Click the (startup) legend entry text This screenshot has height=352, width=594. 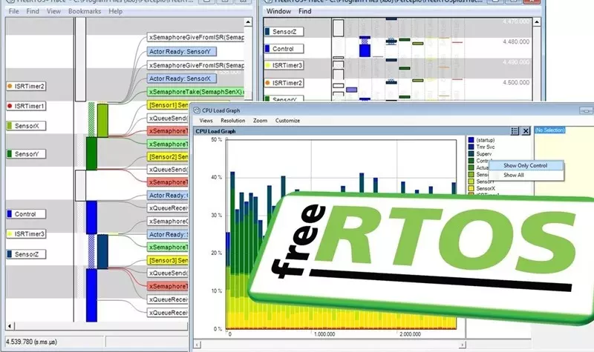tap(486, 140)
